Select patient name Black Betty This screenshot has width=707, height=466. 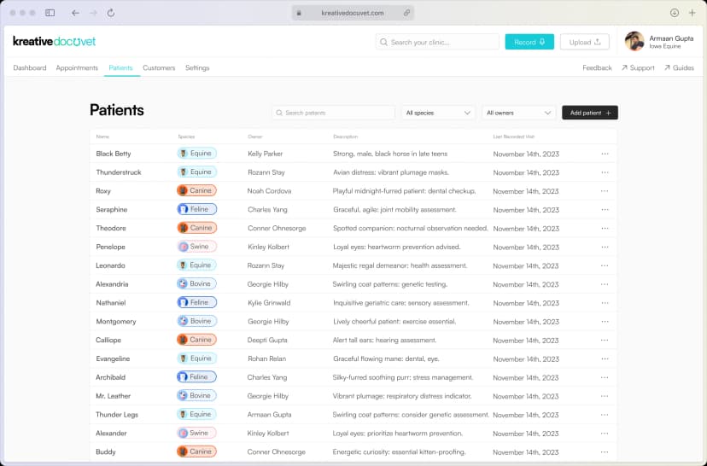114,154
